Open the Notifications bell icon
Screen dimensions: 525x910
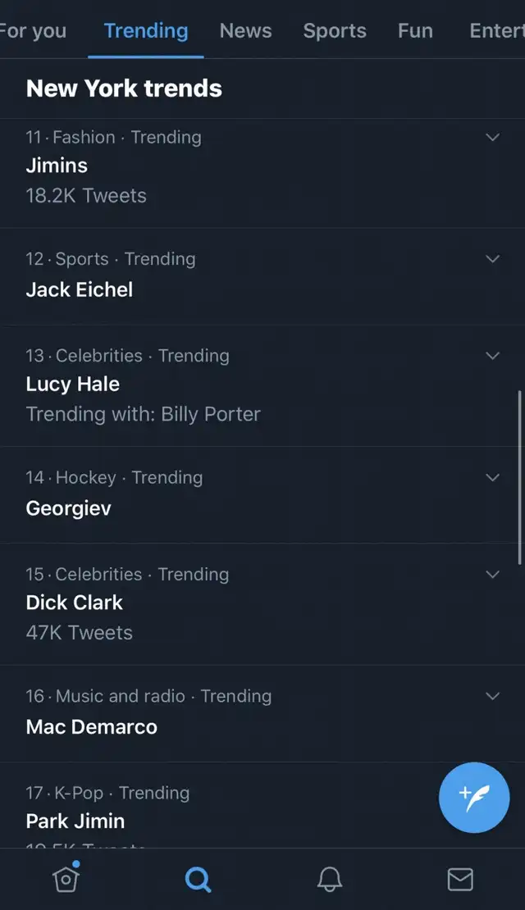pos(329,878)
